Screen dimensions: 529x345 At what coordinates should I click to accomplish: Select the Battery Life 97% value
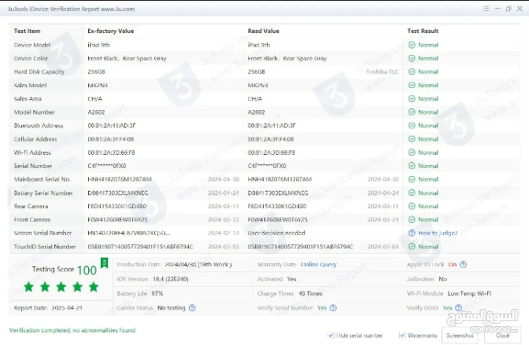coord(157,294)
